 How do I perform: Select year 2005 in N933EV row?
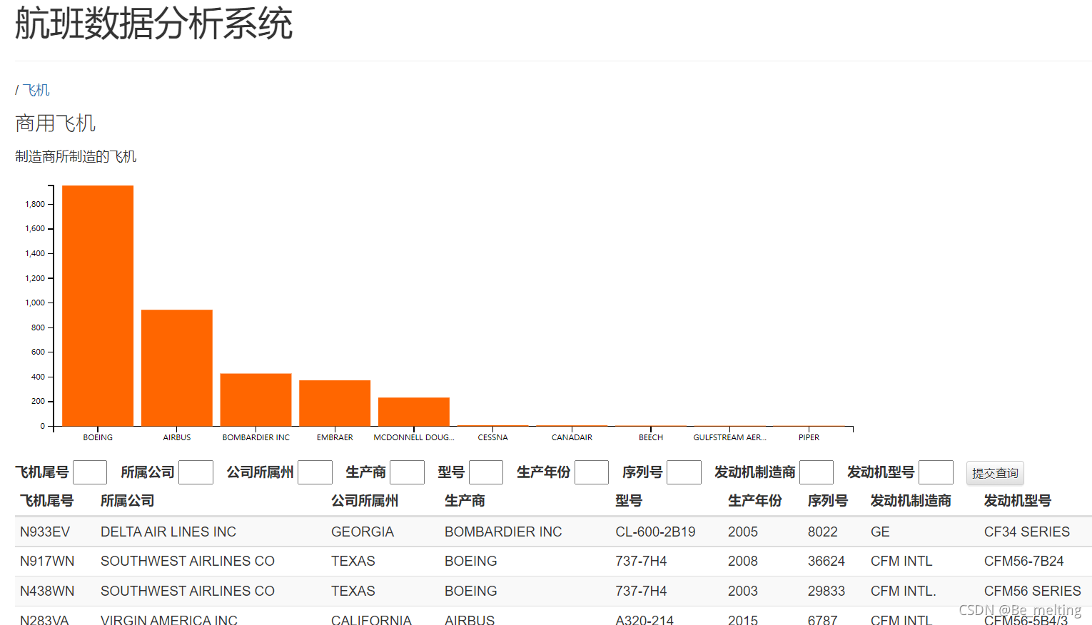743,532
